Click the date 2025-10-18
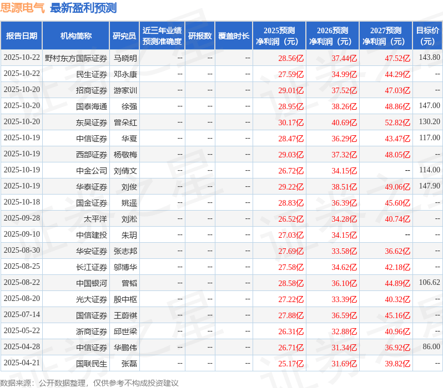The image size is (443, 388). tap(22, 202)
